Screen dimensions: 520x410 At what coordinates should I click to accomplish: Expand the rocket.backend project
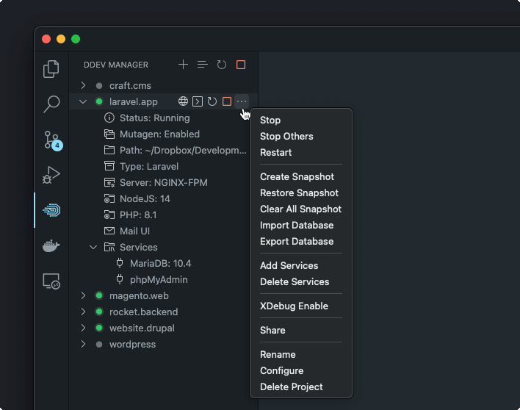point(83,312)
